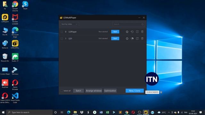Select the LDPlayer instance name text
This screenshot has height=115, width=205.
pyautogui.click(x=73, y=32)
